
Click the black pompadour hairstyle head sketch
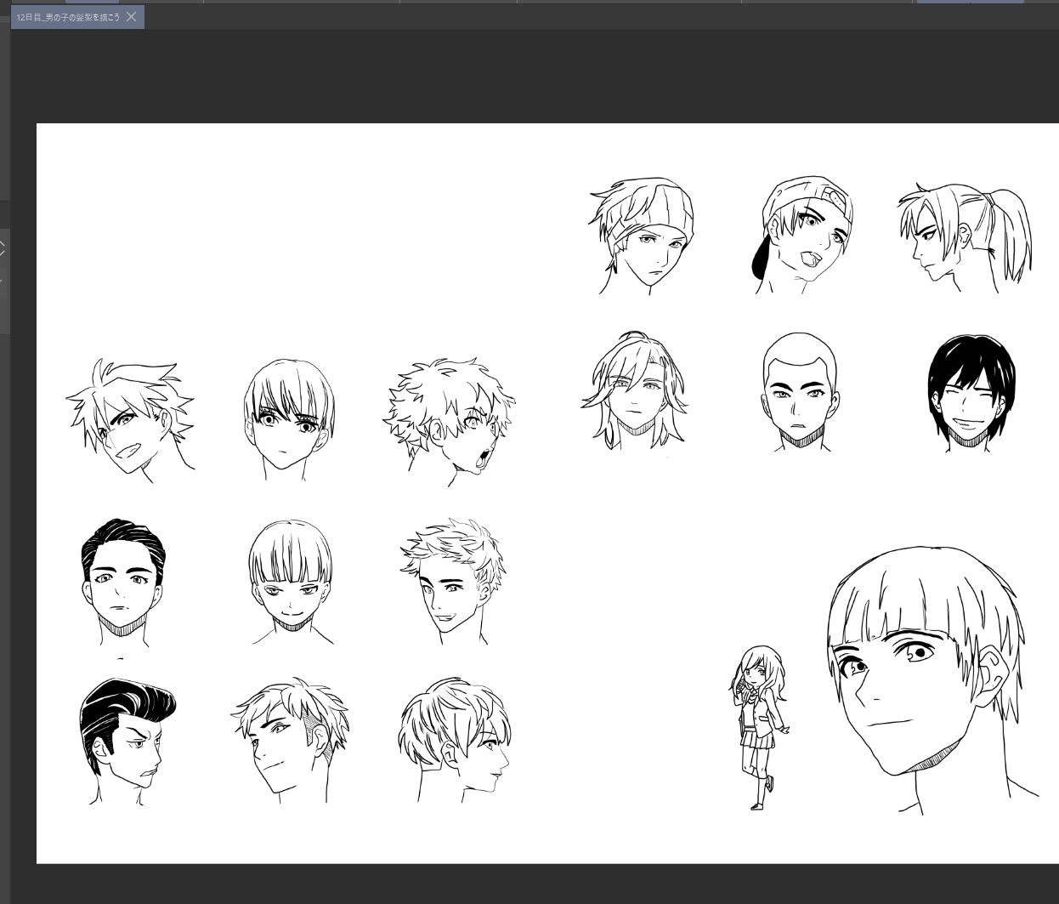pyautogui.click(x=127, y=740)
